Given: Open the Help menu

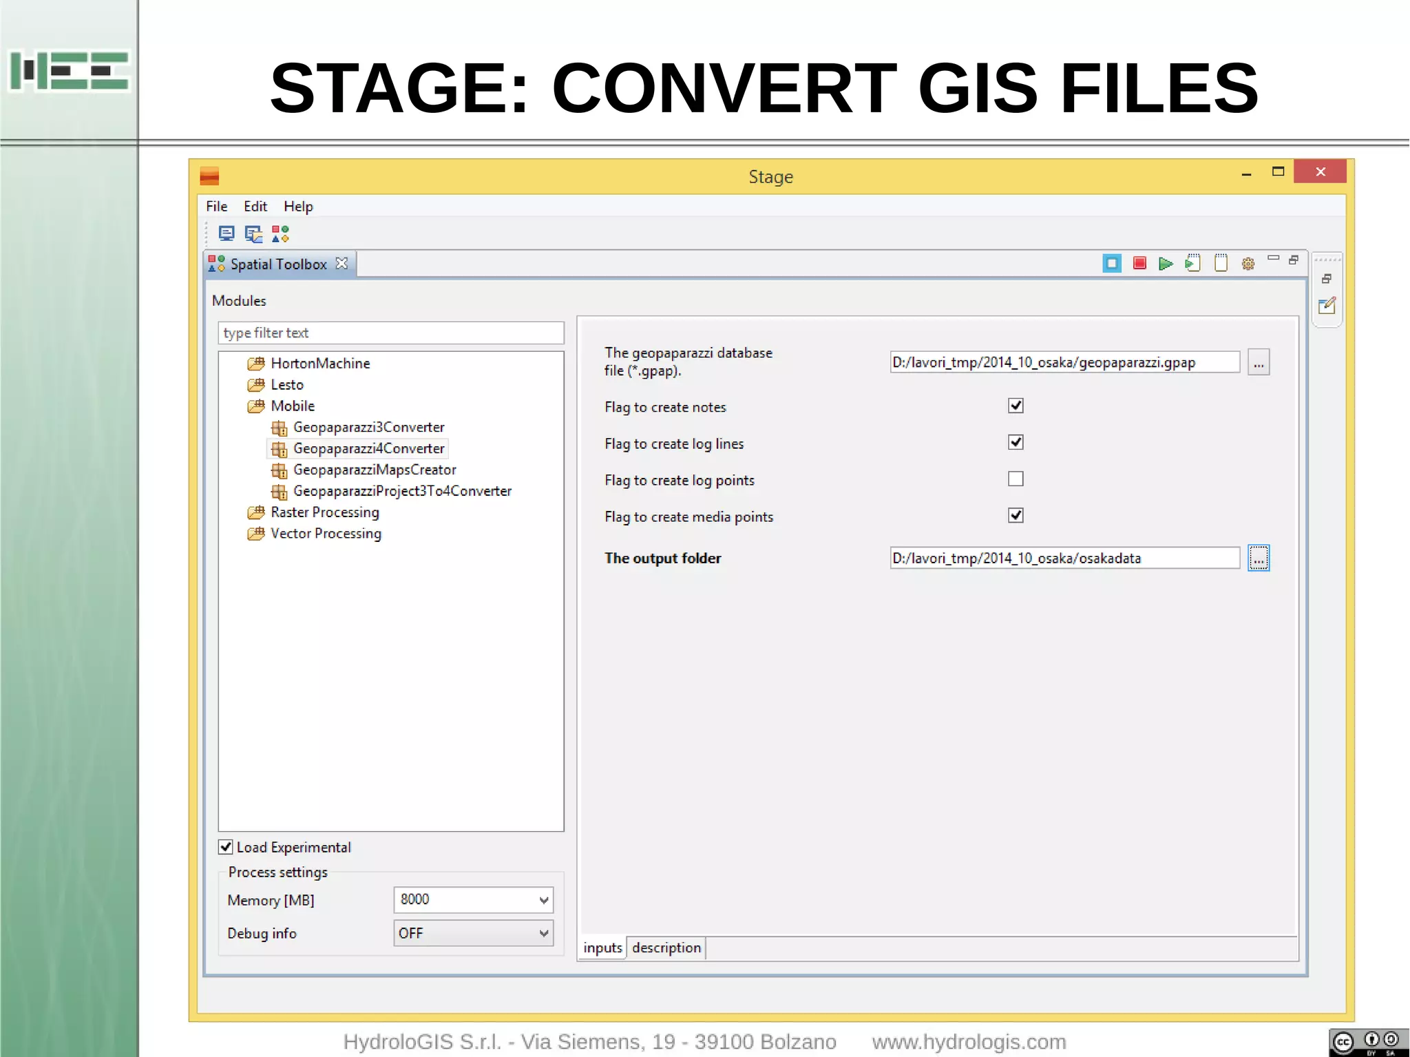Looking at the screenshot, I should [x=298, y=207].
